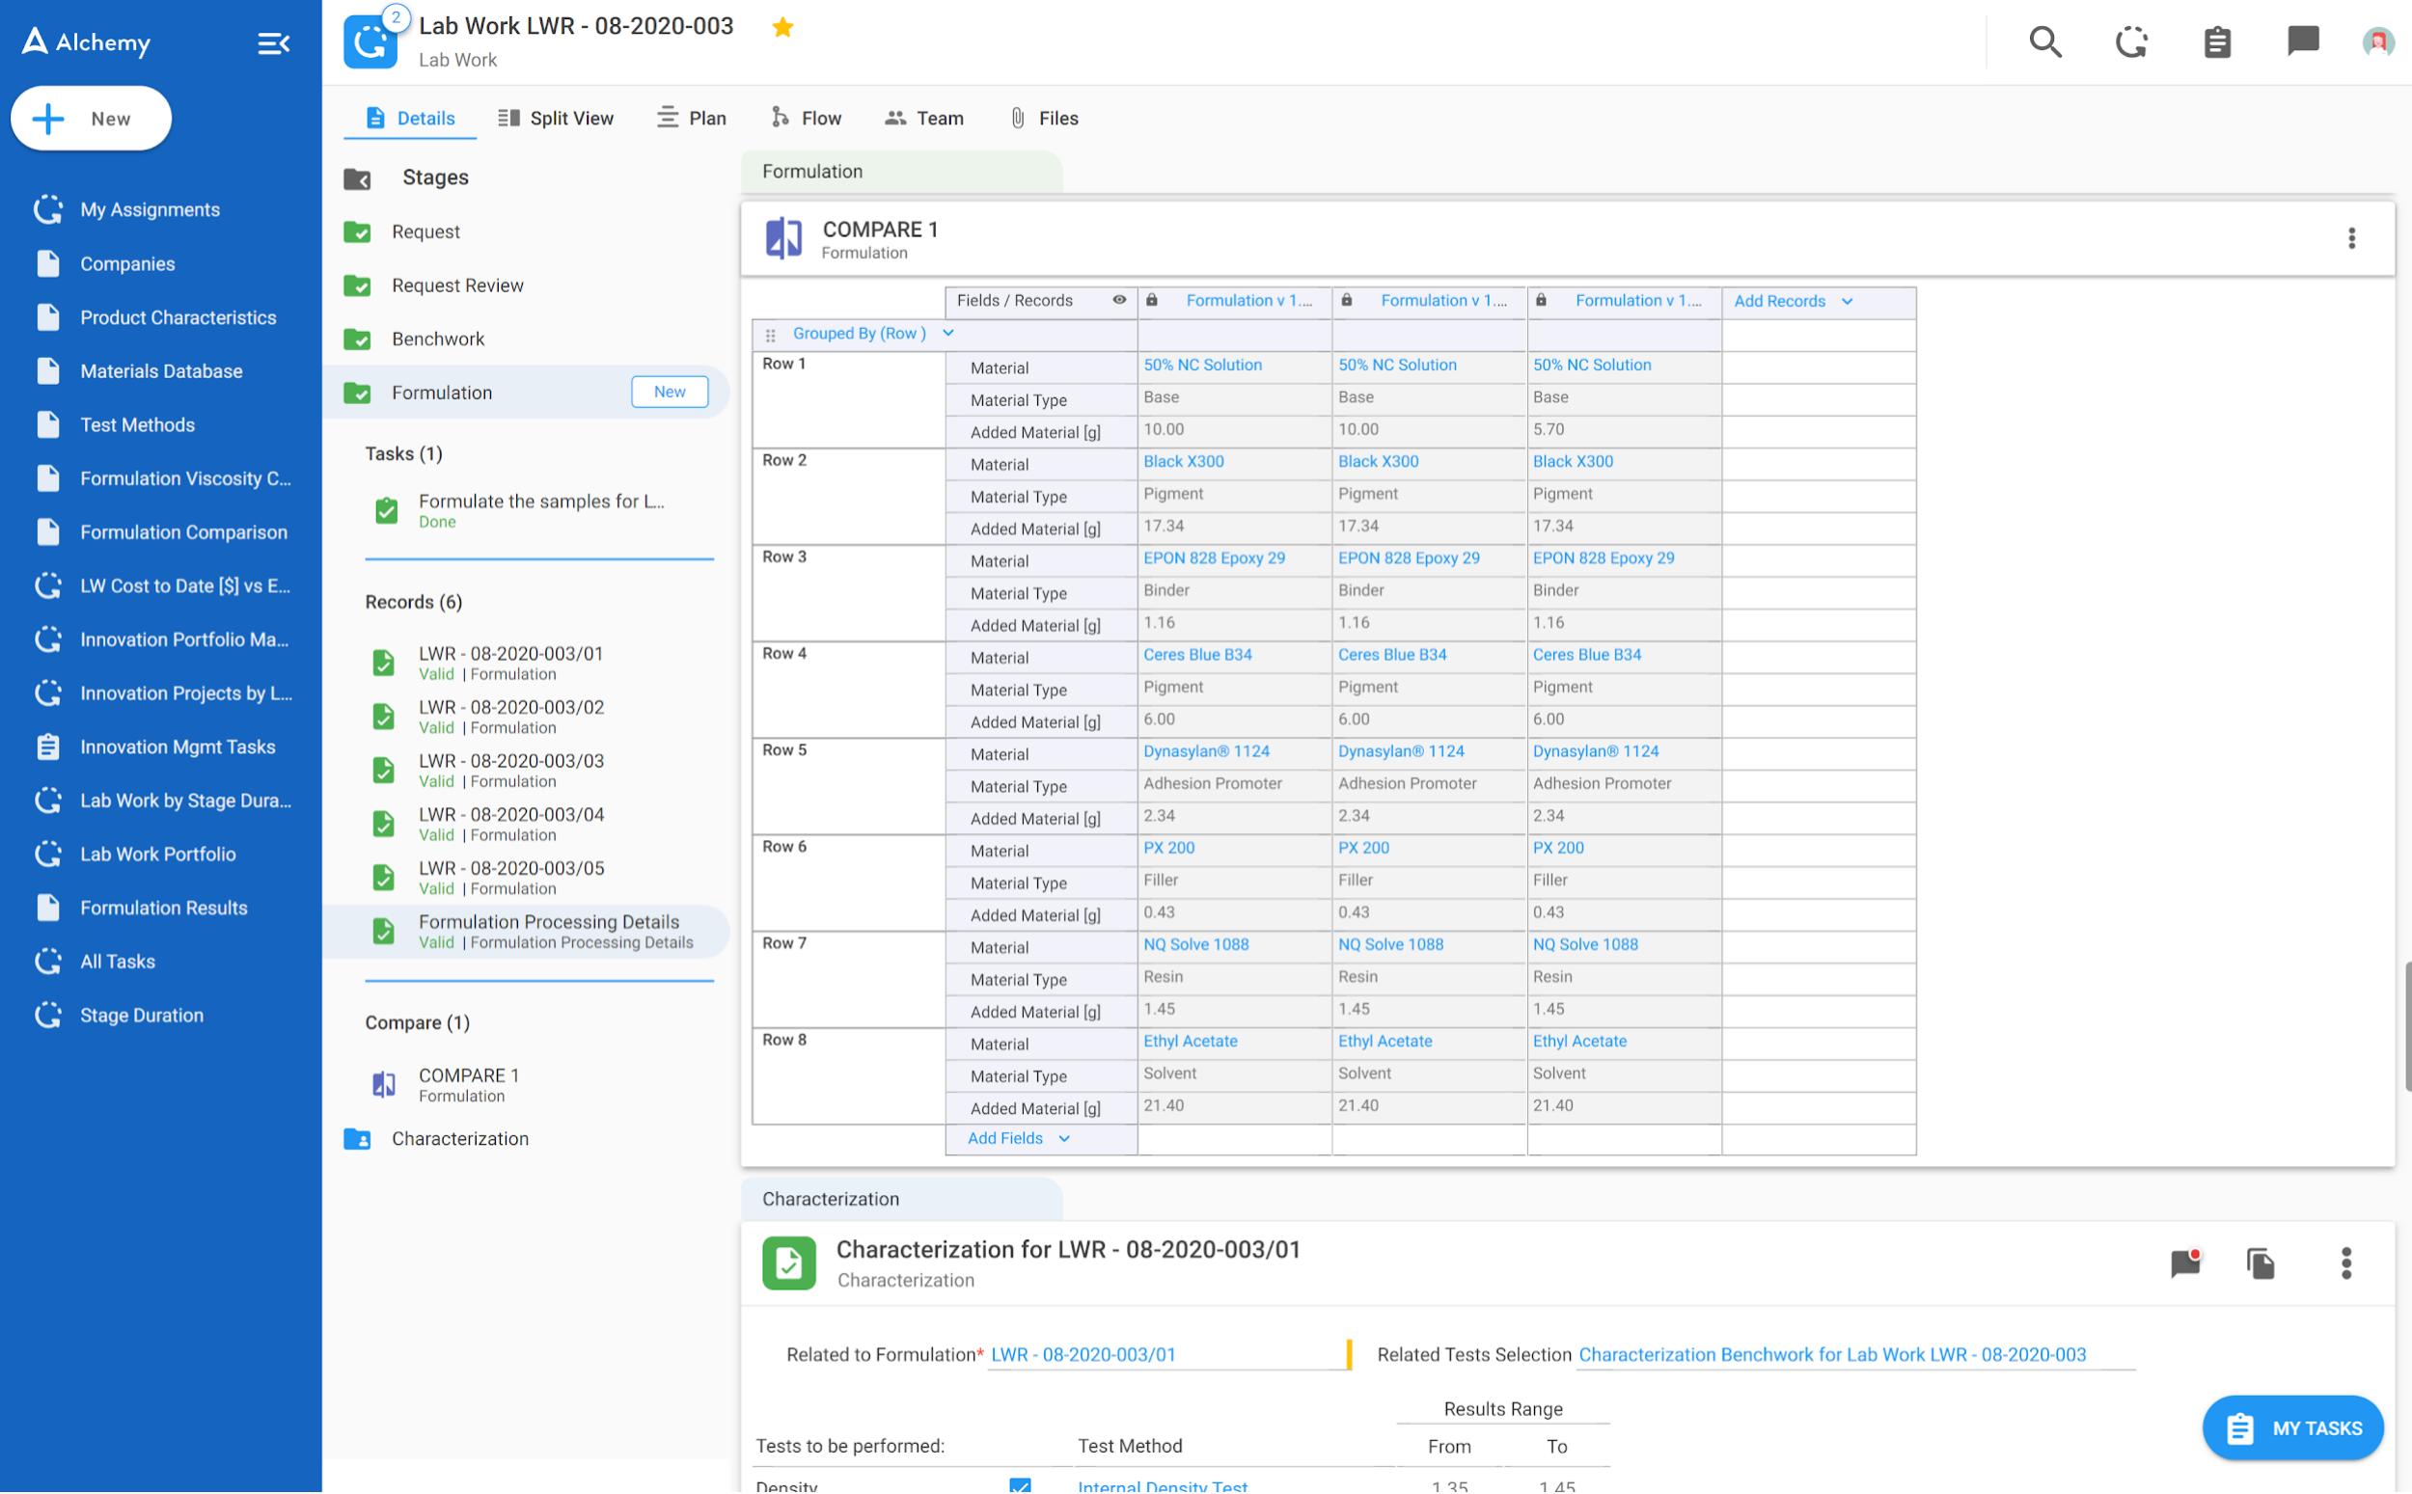Click the lock icon on the third Formulation column
This screenshot has width=2412, height=1494.
[x=1541, y=300]
